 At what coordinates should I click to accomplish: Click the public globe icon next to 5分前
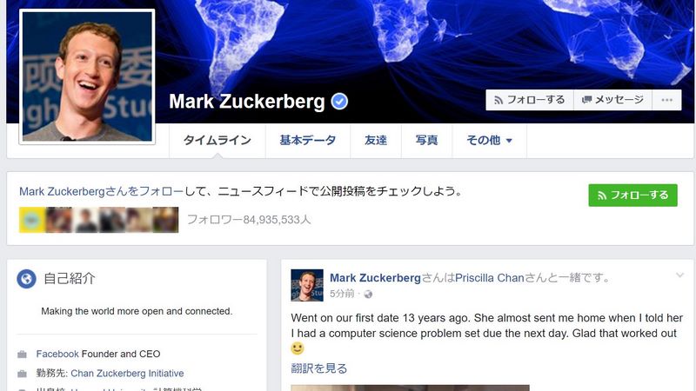368,295
